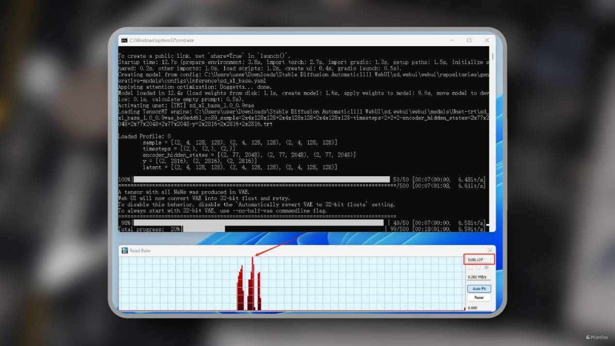Click the C:\Windows\system32\cmd.exe title text
Screen dimensions: 615x346
(162, 40)
